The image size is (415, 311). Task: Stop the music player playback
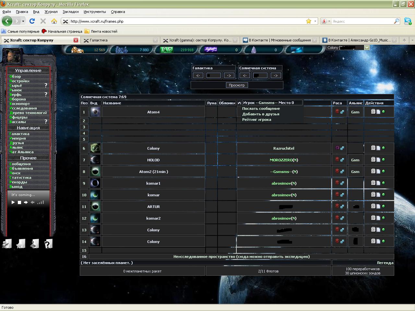pyautogui.click(x=19, y=202)
